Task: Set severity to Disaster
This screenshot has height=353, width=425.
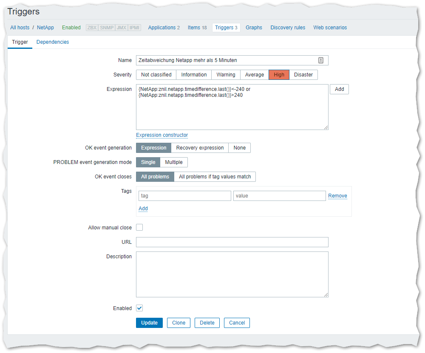Action: [303, 75]
